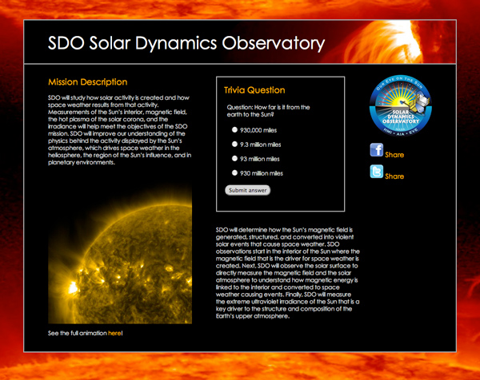
Task: Choose the 9.3 million miles radio button
Action: click(234, 144)
